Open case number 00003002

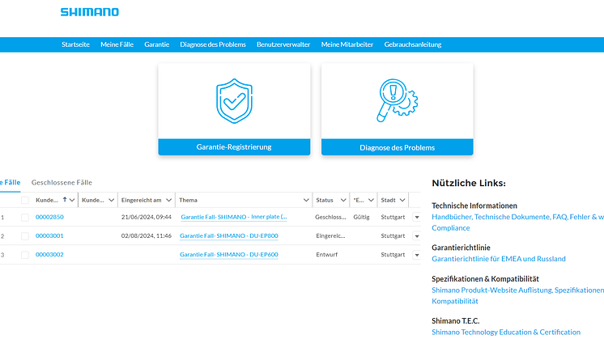[x=49, y=254]
